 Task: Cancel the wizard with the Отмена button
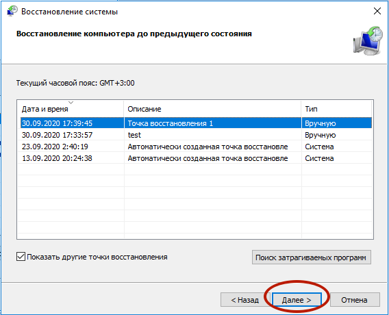tap(354, 300)
